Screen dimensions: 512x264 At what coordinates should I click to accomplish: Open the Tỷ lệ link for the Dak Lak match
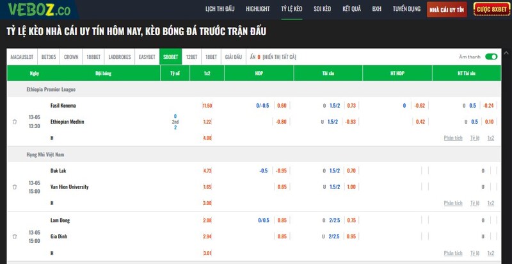click(475, 203)
